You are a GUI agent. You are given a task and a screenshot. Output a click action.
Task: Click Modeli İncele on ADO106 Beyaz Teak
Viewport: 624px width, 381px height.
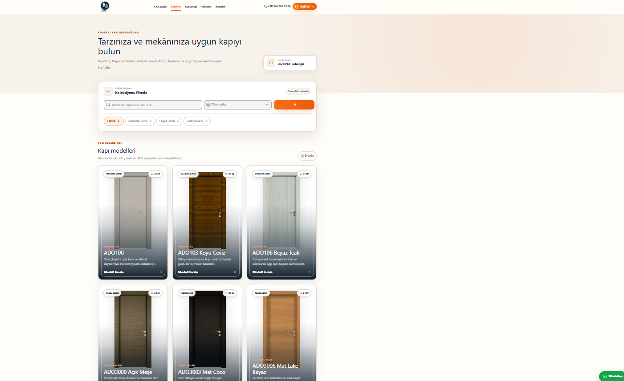point(262,272)
